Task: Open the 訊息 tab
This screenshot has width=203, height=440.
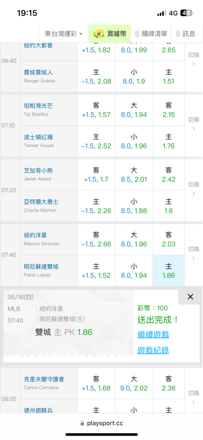Action: point(185,34)
